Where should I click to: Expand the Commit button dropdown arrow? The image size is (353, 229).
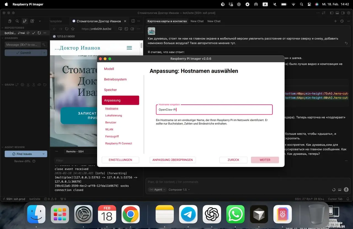click(44, 53)
